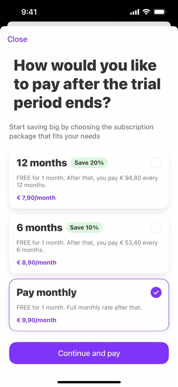
Task: Tap the Save 10% badge
Action: (84, 228)
